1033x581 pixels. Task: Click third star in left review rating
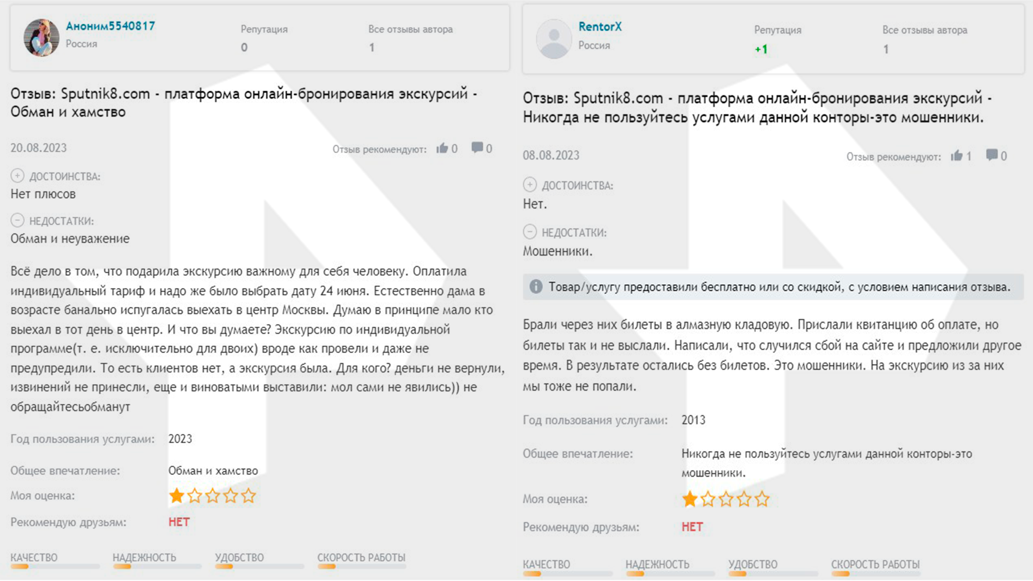(213, 495)
